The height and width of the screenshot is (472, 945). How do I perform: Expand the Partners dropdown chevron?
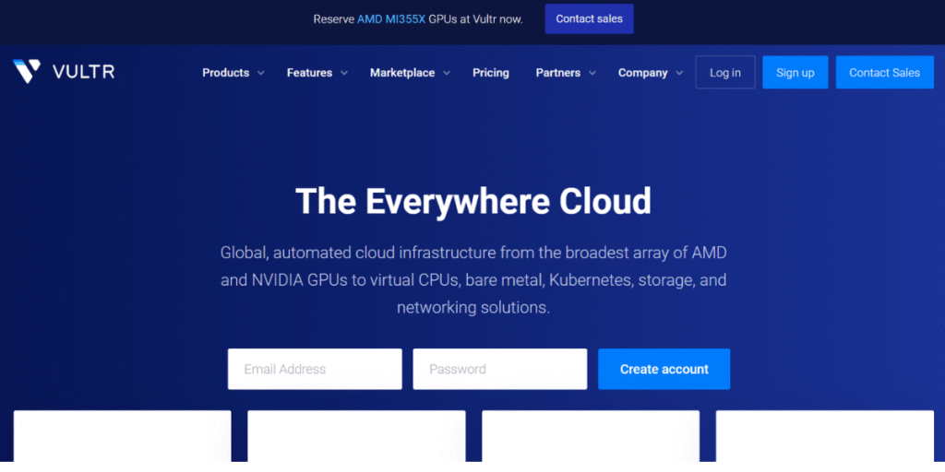click(592, 73)
